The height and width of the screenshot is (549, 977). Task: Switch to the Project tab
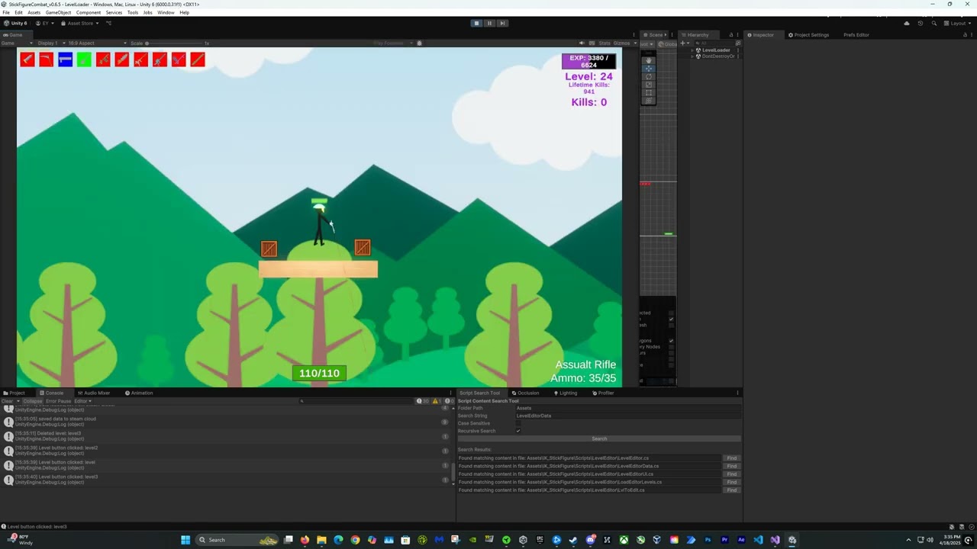pos(15,393)
